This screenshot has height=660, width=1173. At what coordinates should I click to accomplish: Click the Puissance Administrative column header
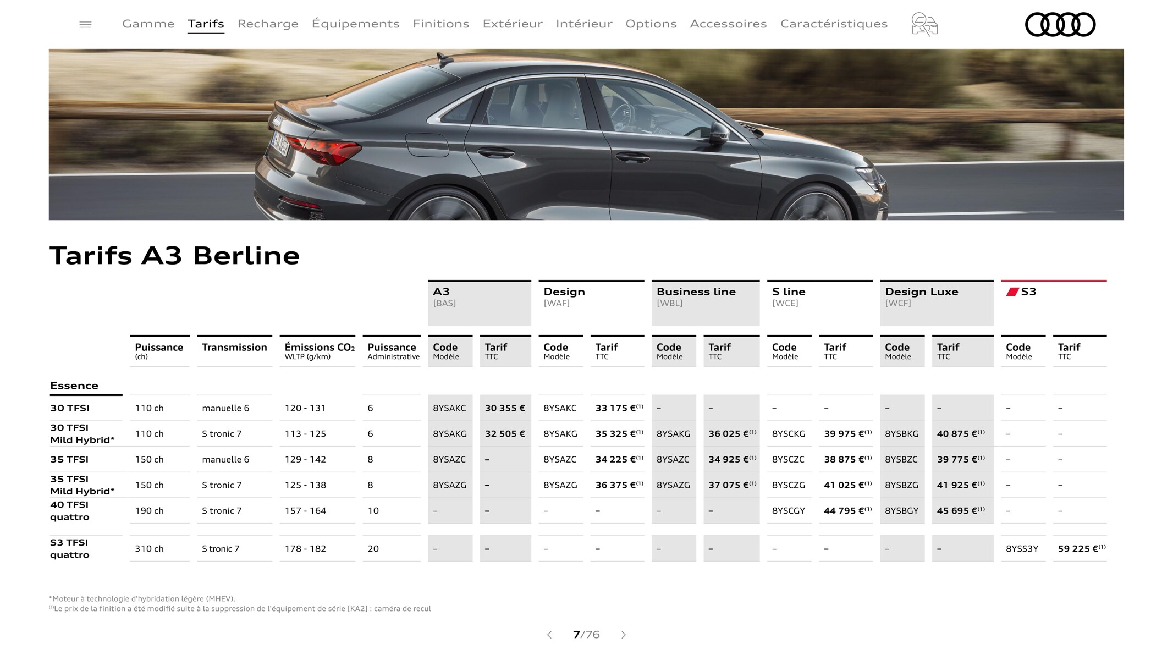pos(392,351)
